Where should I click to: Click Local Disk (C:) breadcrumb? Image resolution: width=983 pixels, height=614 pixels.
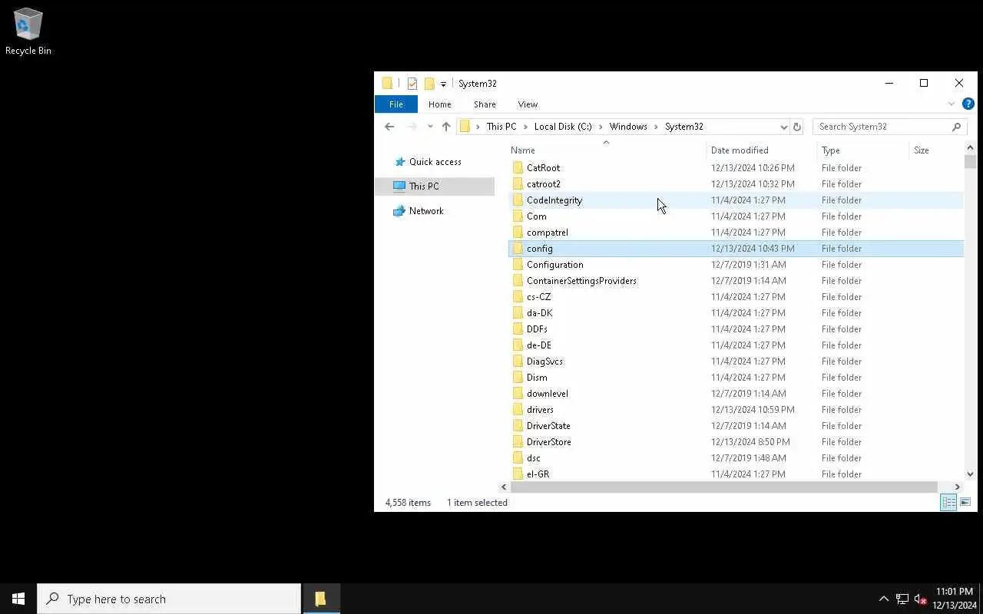pyautogui.click(x=563, y=127)
